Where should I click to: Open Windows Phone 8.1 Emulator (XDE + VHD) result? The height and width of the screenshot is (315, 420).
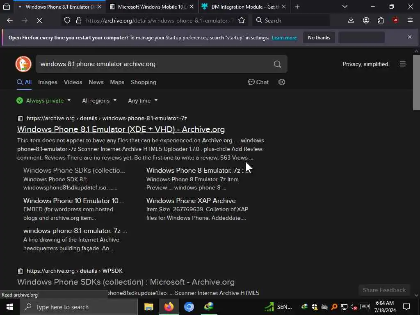(121, 129)
